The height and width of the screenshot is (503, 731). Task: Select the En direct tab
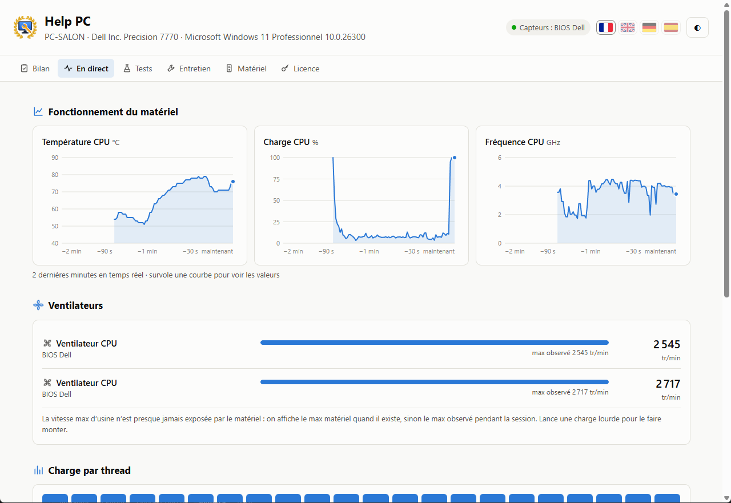click(86, 69)
